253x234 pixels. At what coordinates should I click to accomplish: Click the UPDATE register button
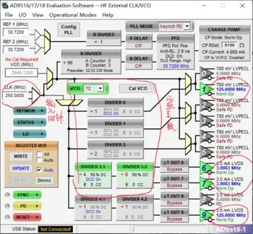(21, 168)
